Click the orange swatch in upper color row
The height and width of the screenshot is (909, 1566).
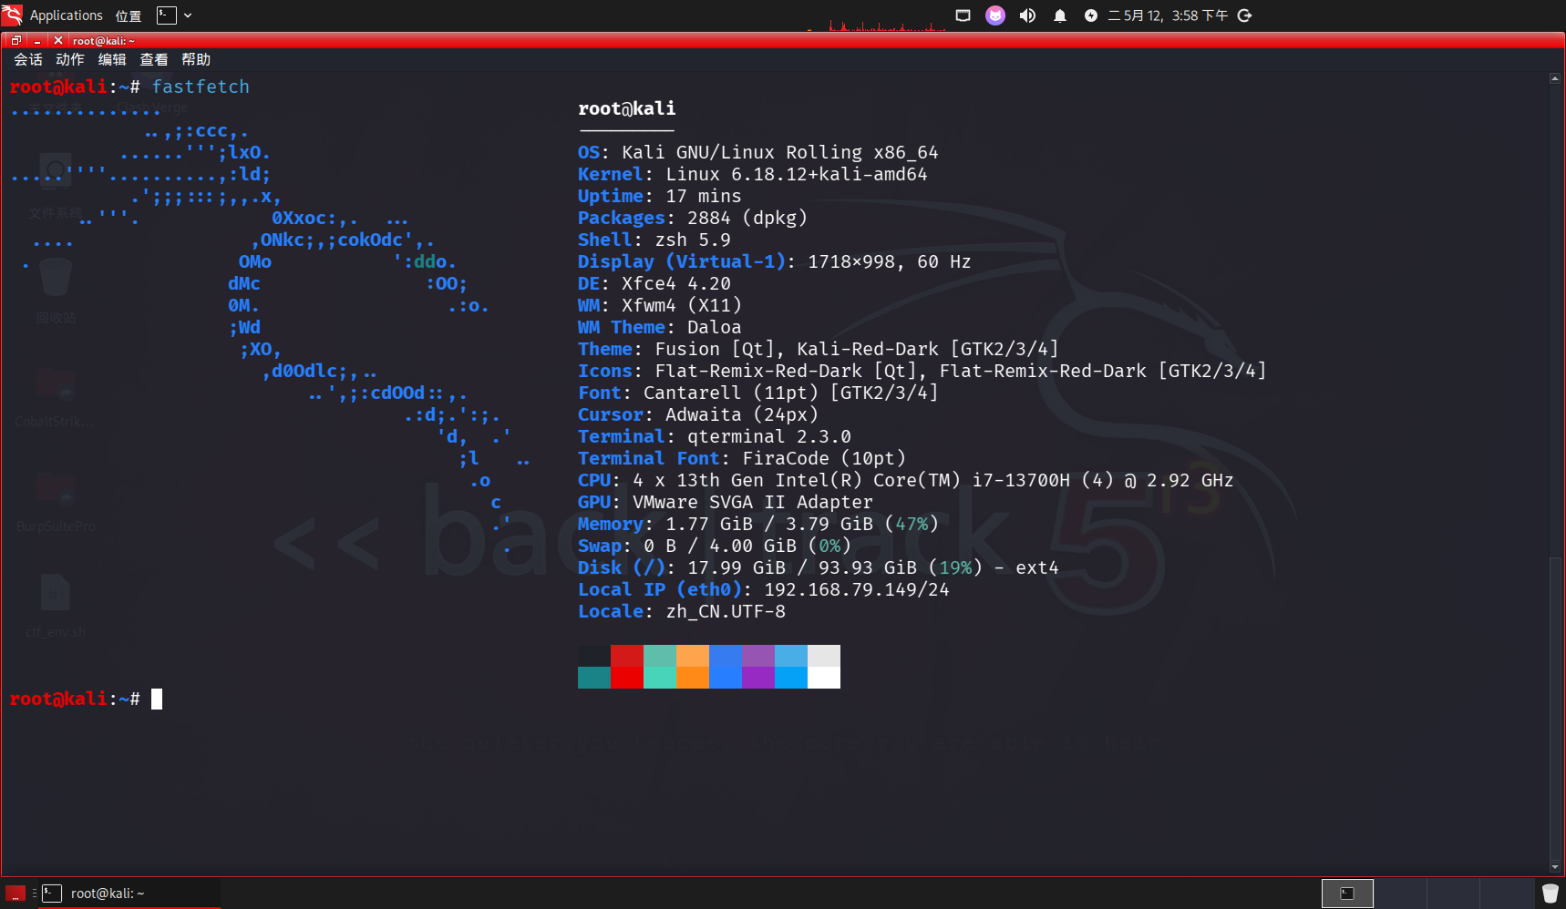point(693,656)
